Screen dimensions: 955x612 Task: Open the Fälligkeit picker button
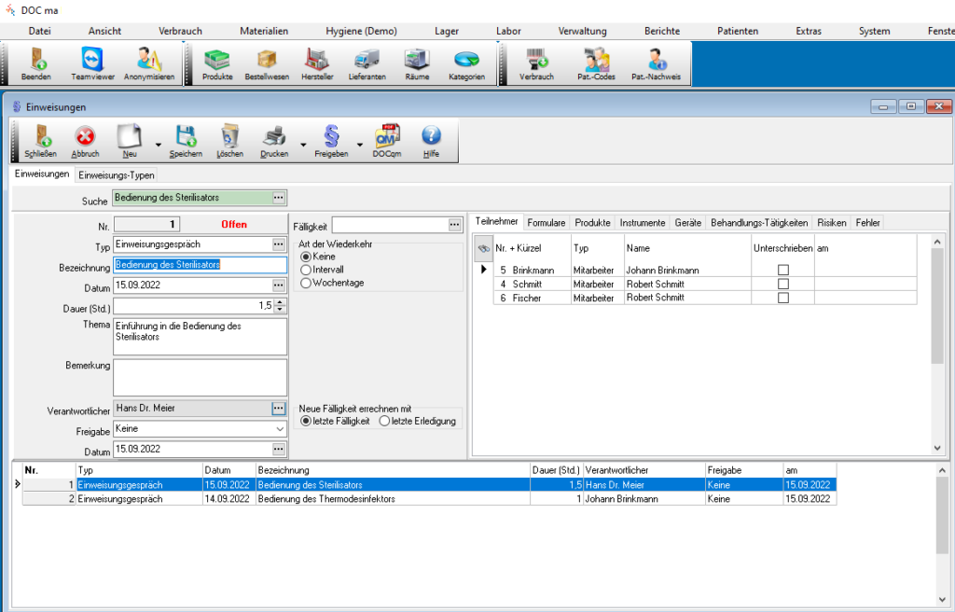(x=454, y=225)
